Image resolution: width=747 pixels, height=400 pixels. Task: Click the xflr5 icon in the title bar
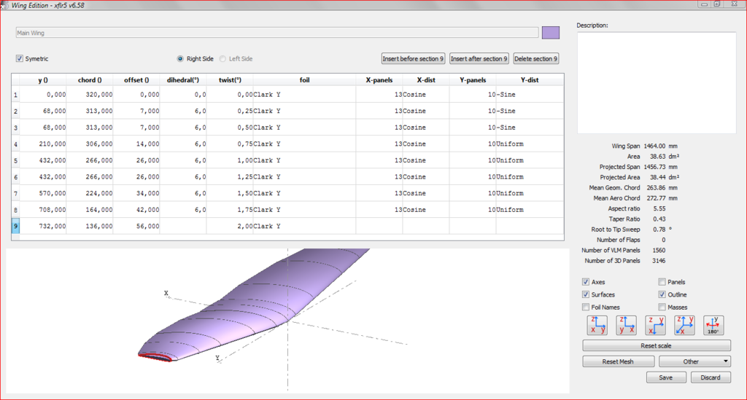point(6,4)
